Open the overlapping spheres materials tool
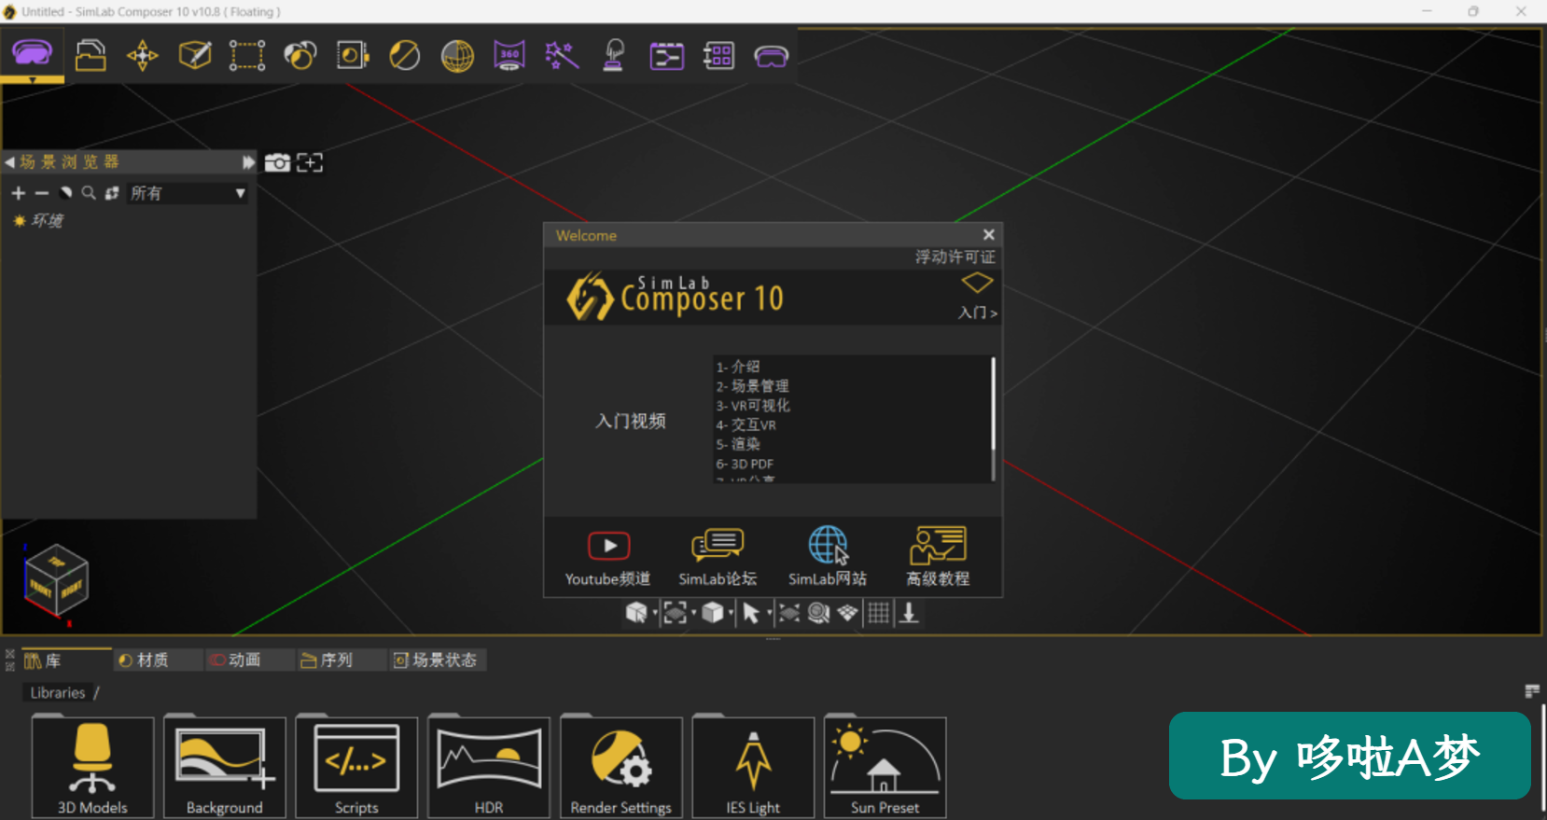The height and width of the screenshot is (820, 1547). (300, 55)
